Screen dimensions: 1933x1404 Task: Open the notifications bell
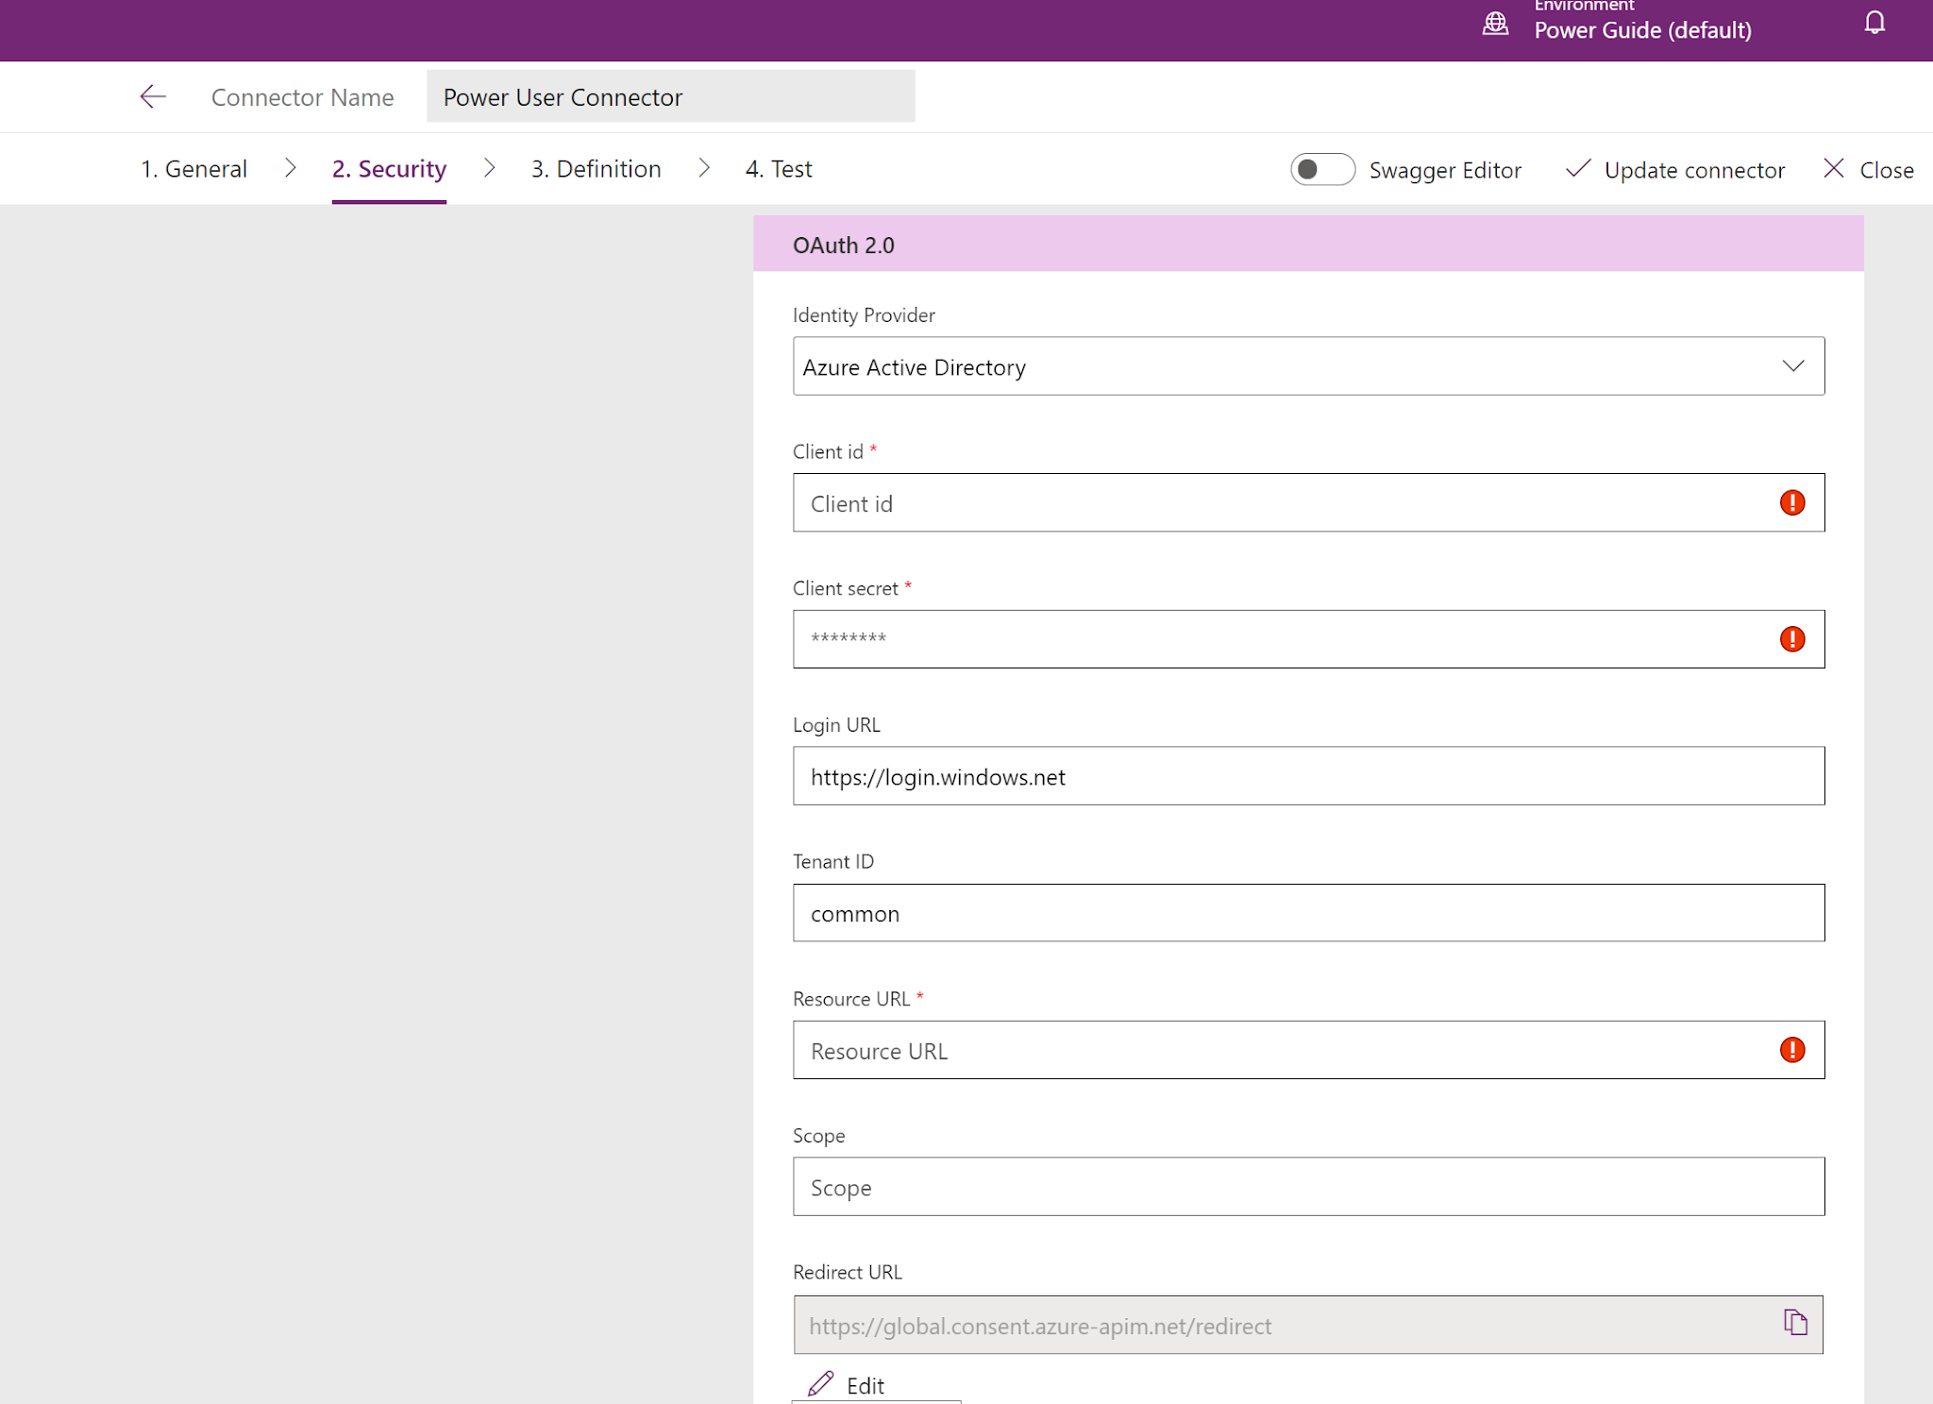[1874, 23]
